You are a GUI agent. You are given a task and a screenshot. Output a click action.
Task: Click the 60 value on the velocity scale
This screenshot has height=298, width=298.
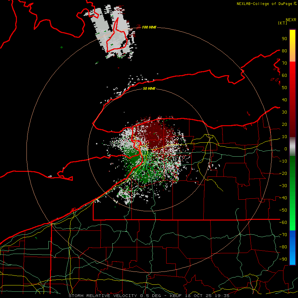pos(284,75)
